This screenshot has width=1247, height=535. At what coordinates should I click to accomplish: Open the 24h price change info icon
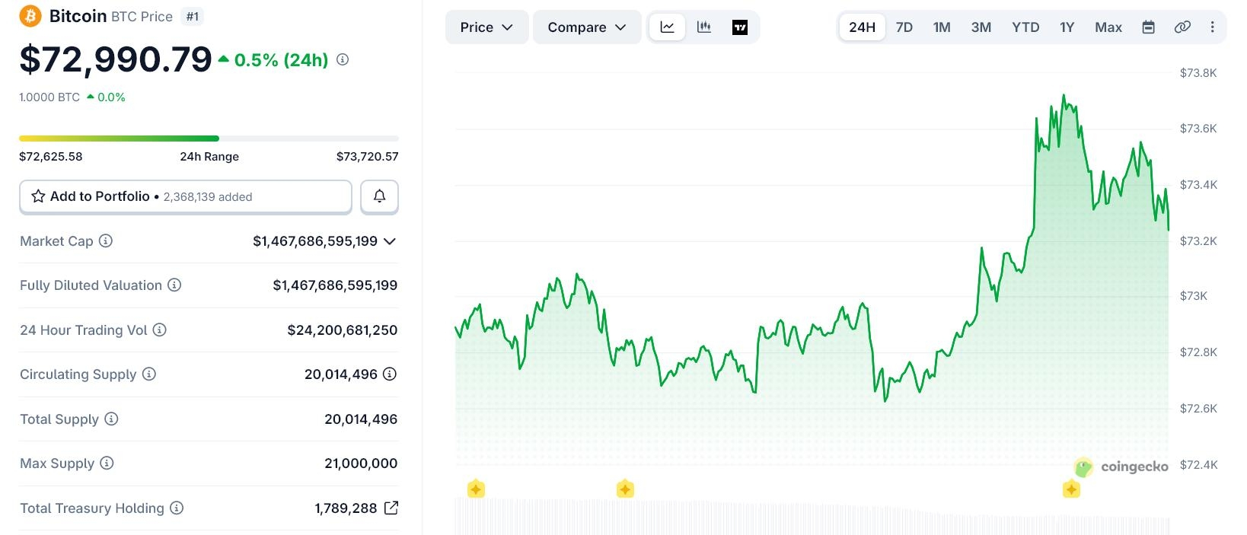343,59
